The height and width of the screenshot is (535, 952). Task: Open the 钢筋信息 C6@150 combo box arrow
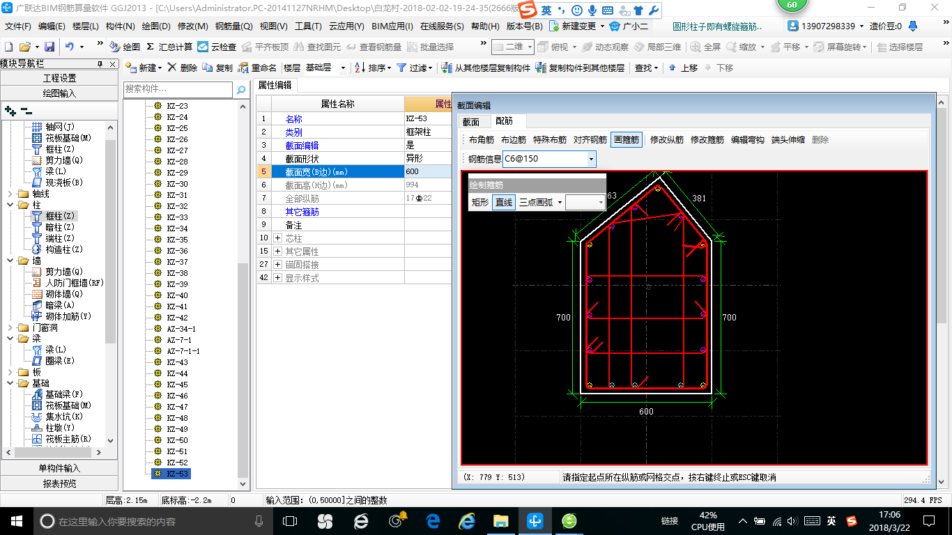point(591,159)
